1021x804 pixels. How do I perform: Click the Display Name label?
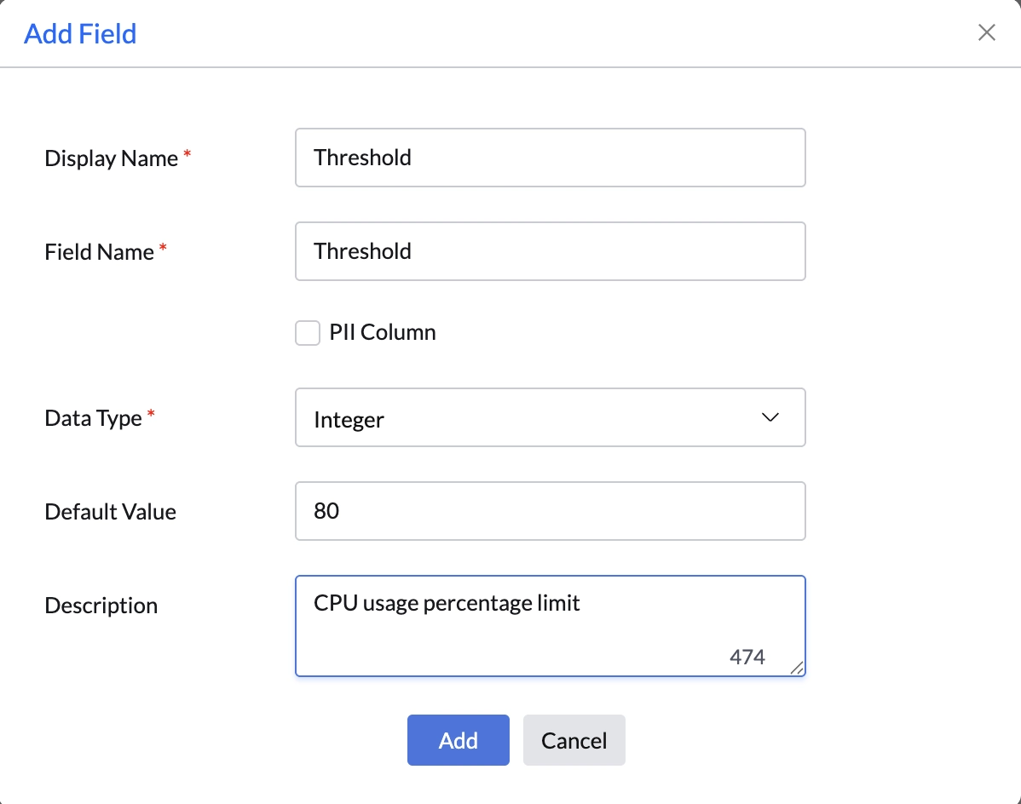[111, 158]
